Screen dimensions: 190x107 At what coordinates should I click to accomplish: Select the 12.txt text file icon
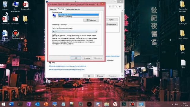[183, 64]
